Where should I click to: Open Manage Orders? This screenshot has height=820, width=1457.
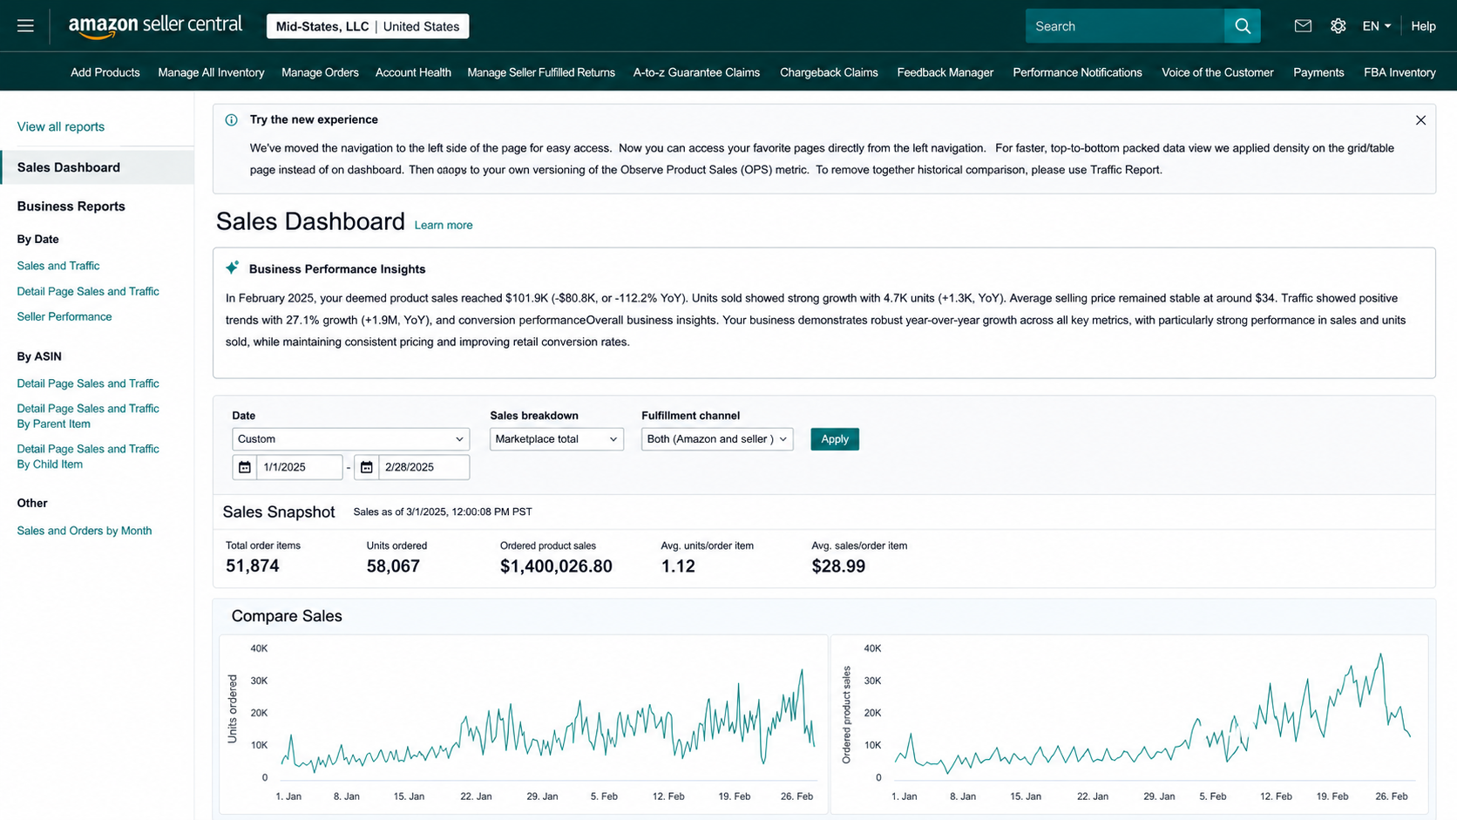point(320,72)
